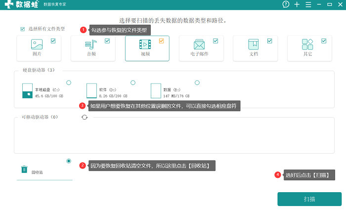Click the 音频 (audio) music note icon

pyautogui.click(x=91, y=44)
